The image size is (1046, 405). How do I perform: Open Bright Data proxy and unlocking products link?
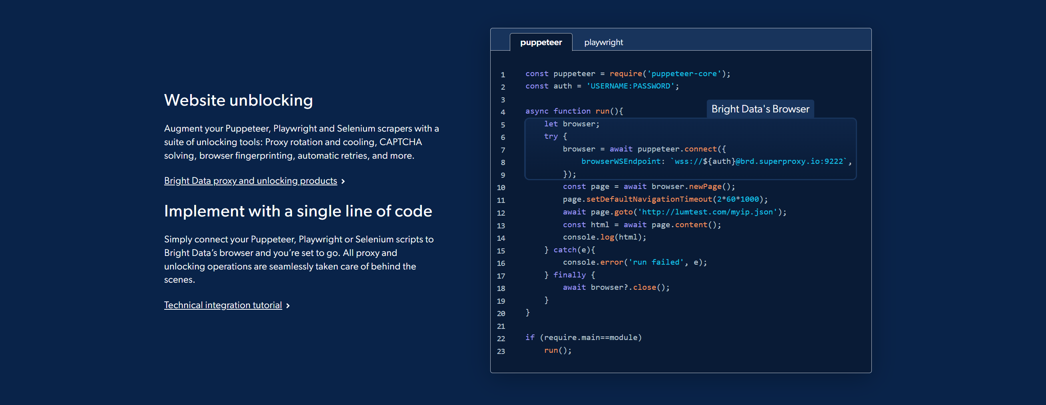pos(250,181)
